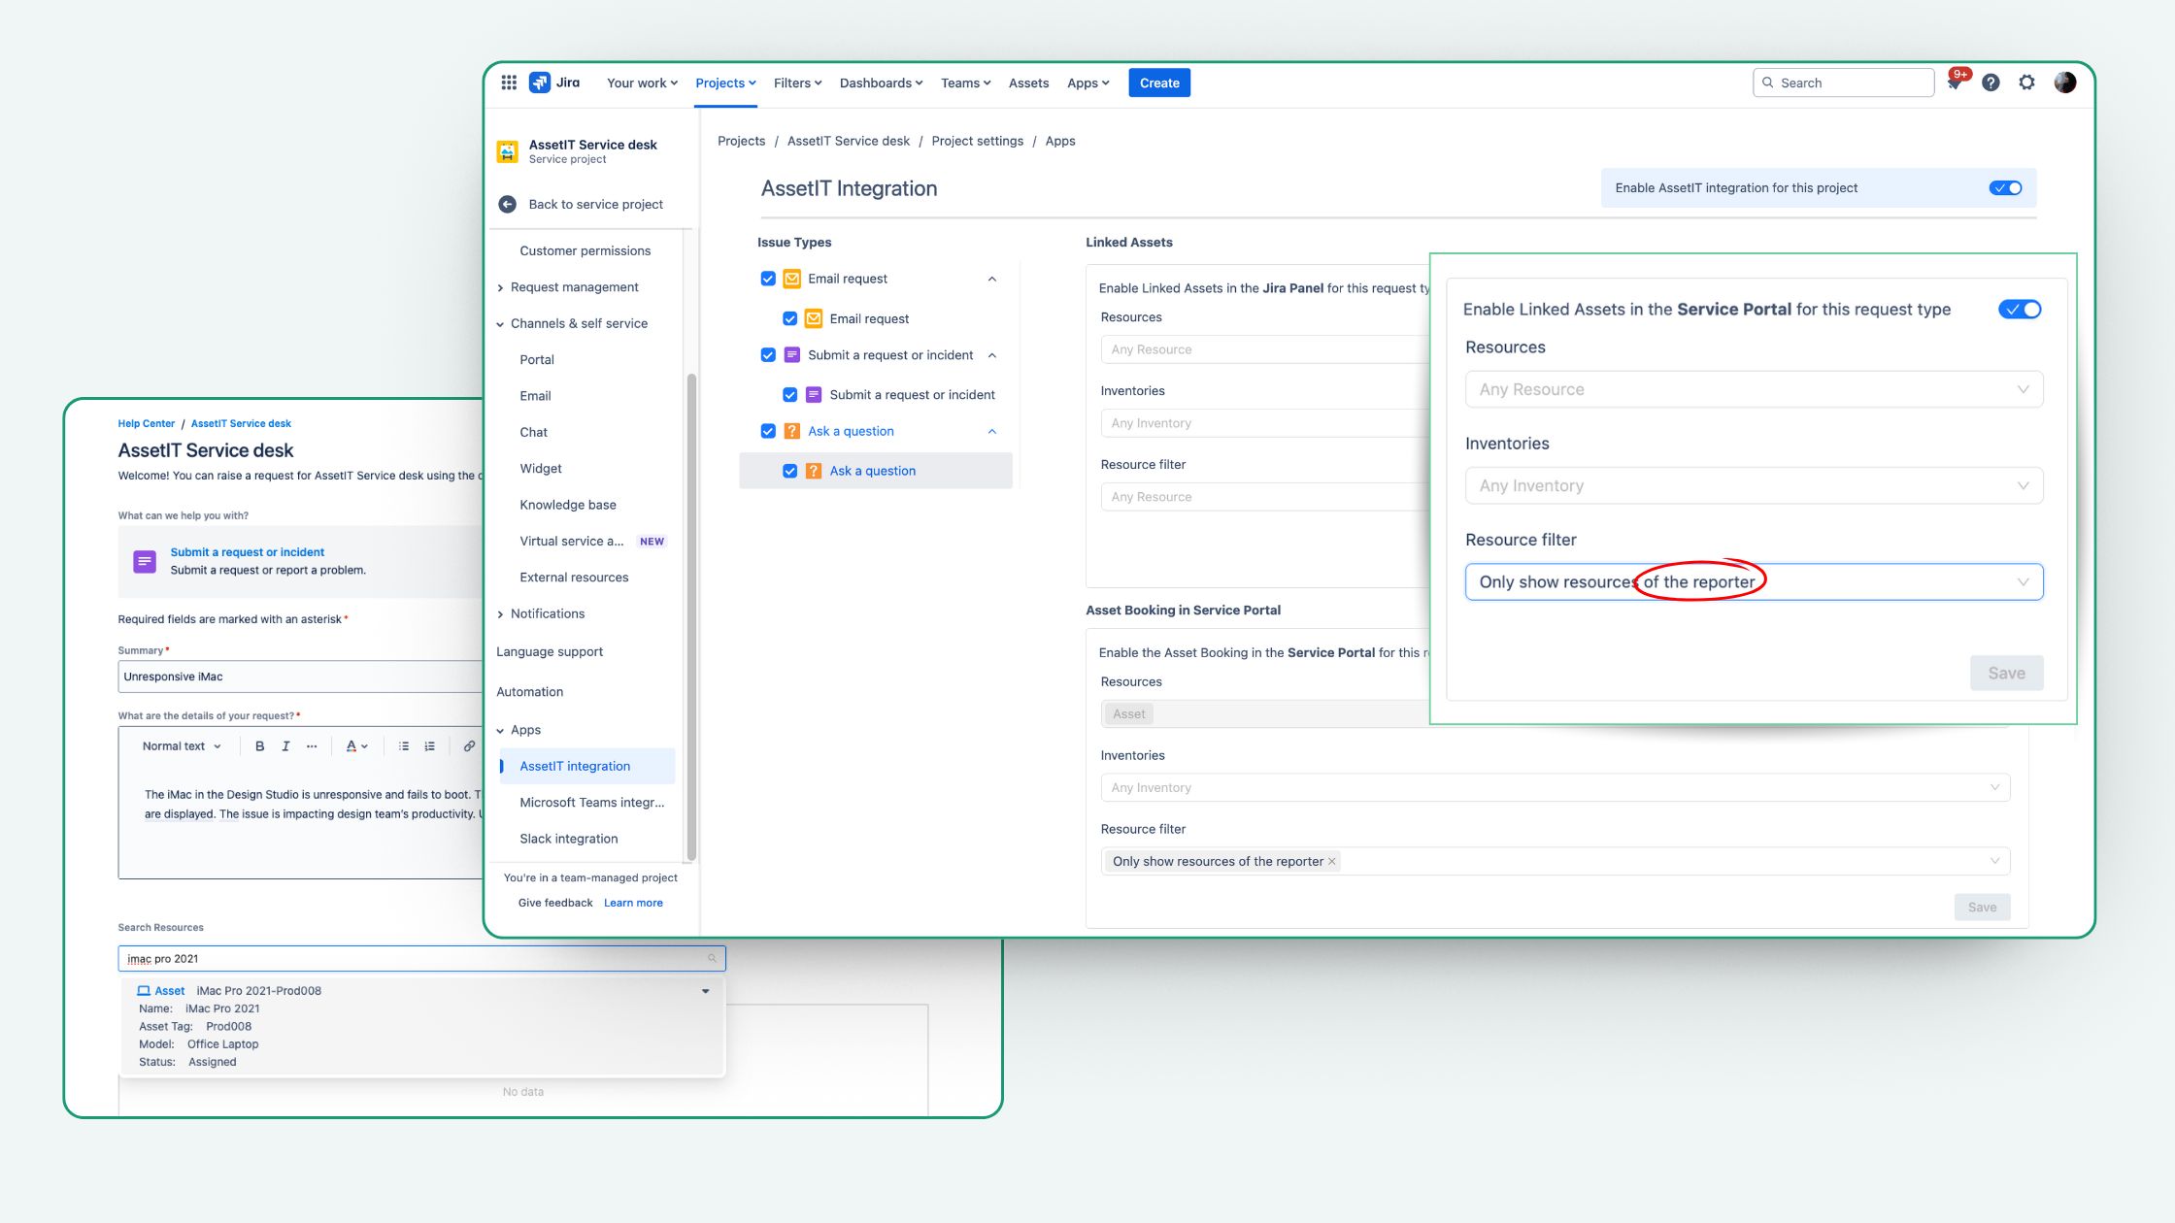The image size is (2175, 1223).
Task: Apply italic formatting in the description editor
Action: [284, 745]
